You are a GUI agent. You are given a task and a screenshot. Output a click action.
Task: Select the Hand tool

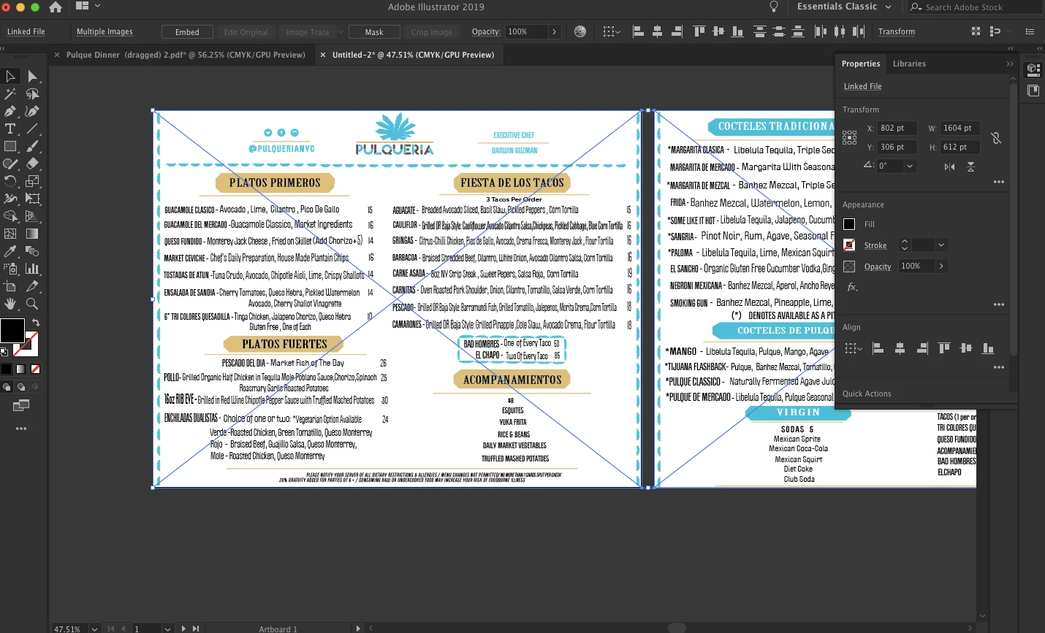pos(10,304)
